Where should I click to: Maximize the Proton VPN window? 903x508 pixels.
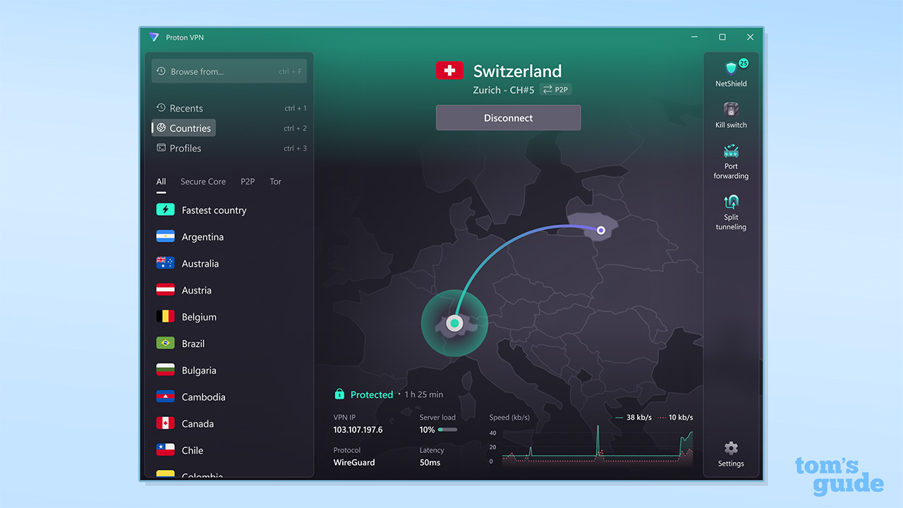[722, 37]
